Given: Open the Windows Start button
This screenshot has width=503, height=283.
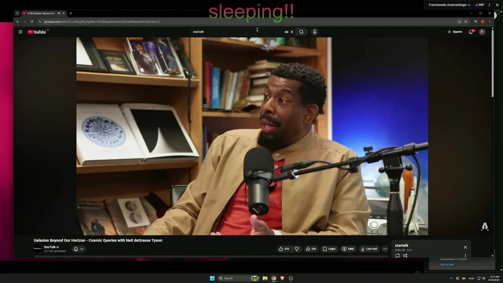Looking at the screenshot, I should [x=212, y=278].
